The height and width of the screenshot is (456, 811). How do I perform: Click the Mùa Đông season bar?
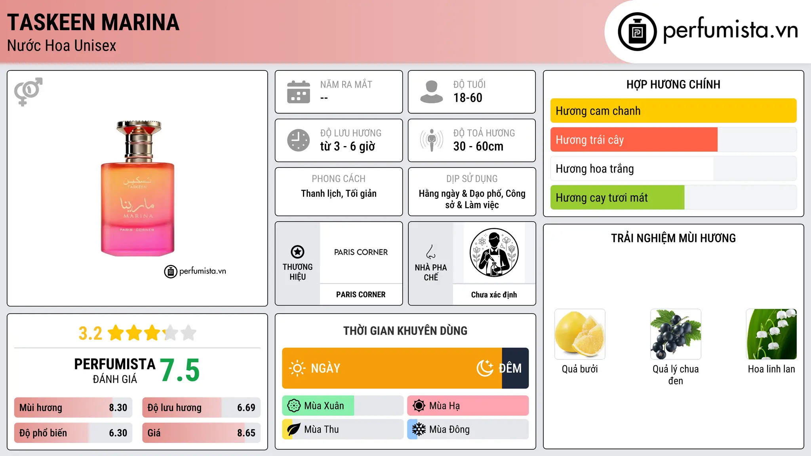coord(468,429)
